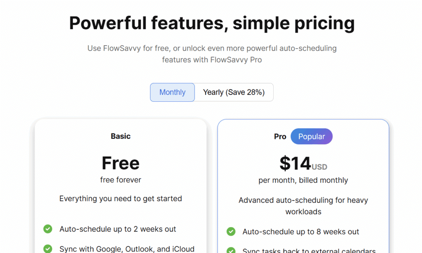Click the Free price label
This screenshot has width=422, height=253.
pyautogui.click(x=121, y=163)
